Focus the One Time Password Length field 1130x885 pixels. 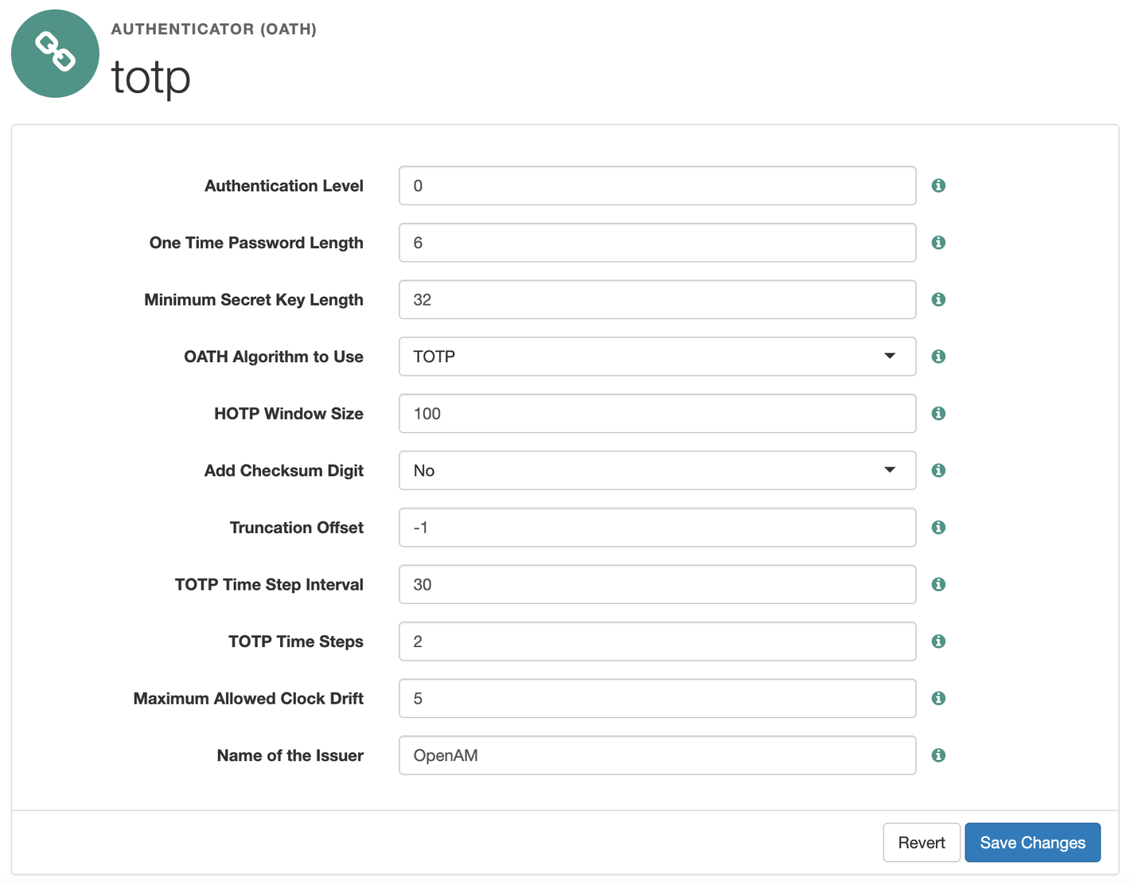point(657,243)
